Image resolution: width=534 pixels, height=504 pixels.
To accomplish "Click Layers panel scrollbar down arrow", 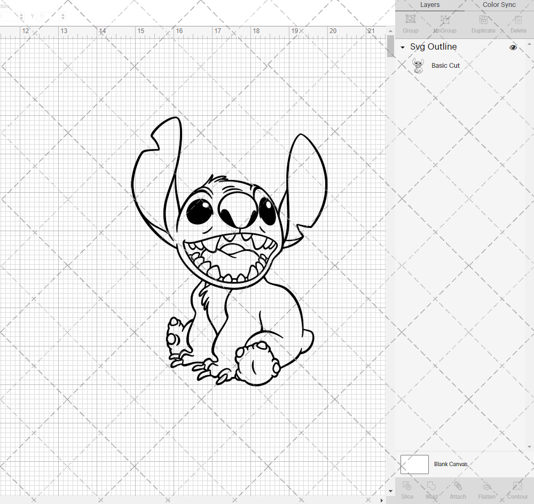I will 529,447.
